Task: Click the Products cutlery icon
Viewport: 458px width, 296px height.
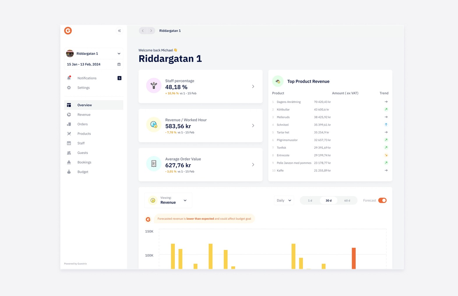Action: (69, 134)
